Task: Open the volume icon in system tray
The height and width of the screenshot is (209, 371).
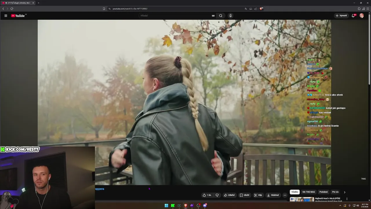Action: tap(358, 206)
